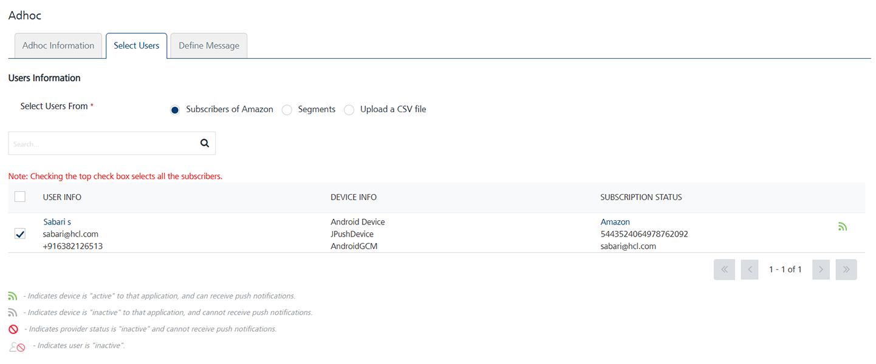Click the red inactive provider legend icon

(13, 329)
